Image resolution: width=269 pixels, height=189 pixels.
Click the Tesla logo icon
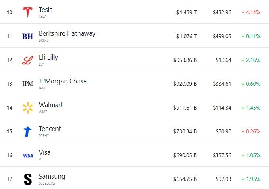click(27, 12)
